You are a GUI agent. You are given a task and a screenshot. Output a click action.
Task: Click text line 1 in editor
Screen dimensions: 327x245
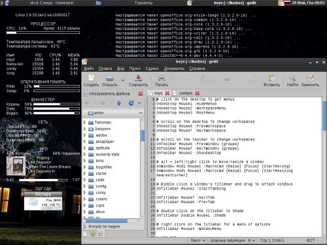pos(196,99)
